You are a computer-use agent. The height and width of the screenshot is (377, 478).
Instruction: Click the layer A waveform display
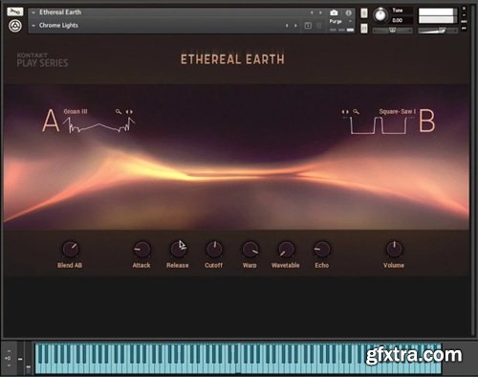(98, 124)
